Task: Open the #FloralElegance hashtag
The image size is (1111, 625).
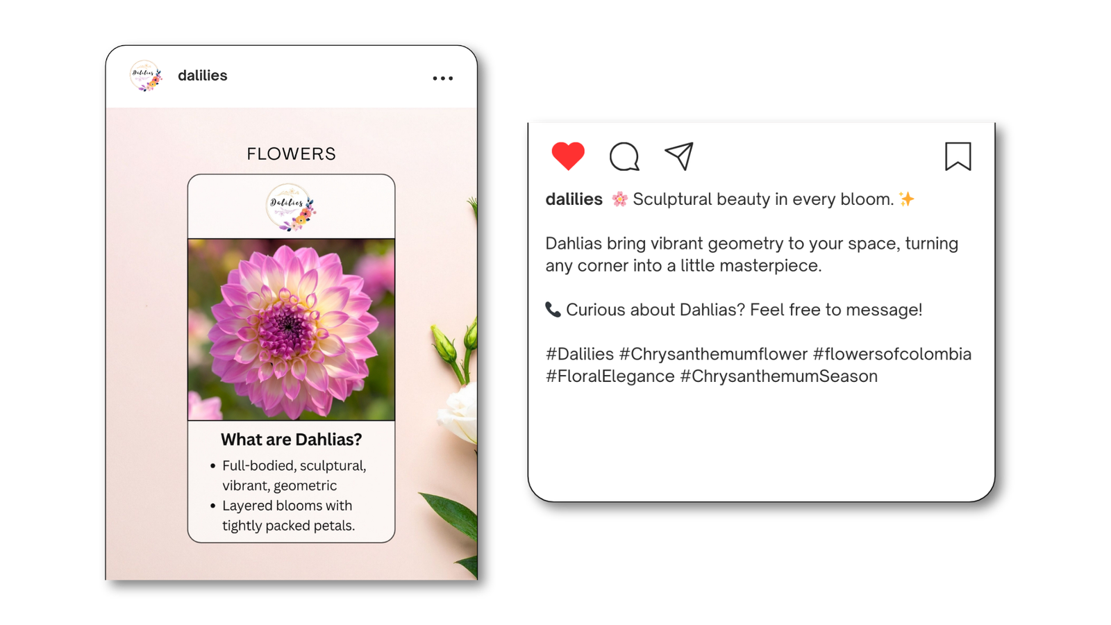Action: click(610, 376)
